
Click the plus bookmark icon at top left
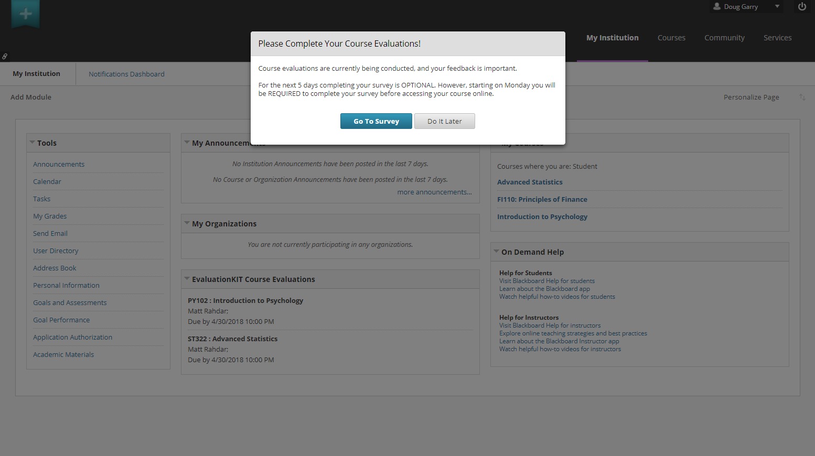click(25, 14)
